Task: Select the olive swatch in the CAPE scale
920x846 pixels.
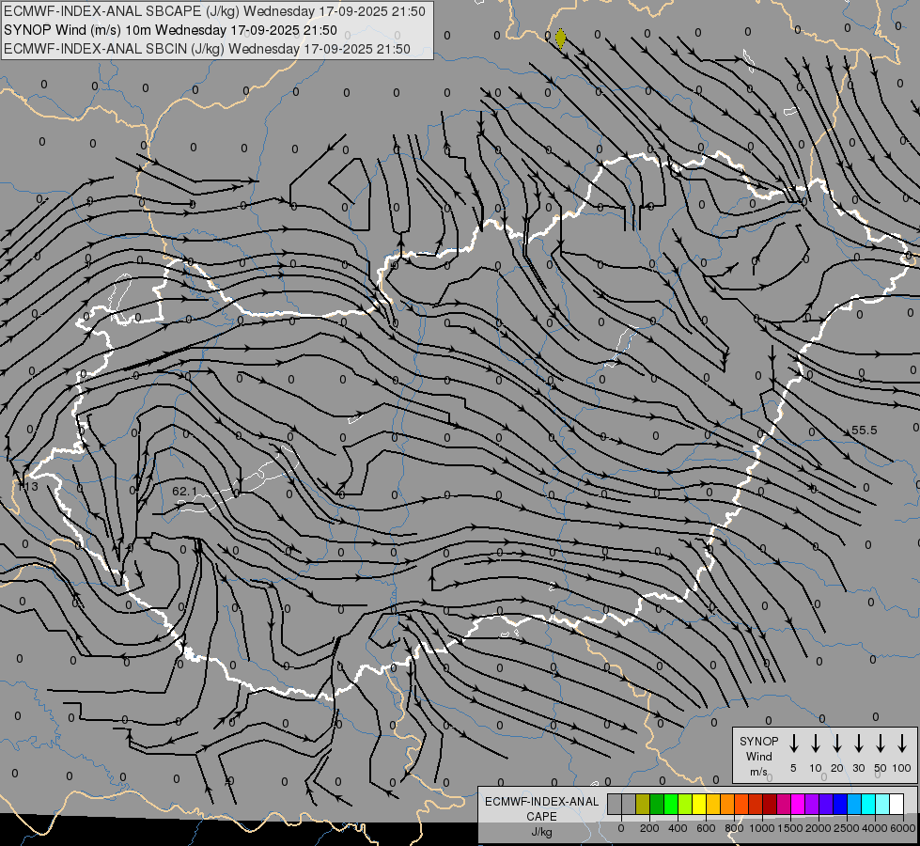Action: point(643,804)
